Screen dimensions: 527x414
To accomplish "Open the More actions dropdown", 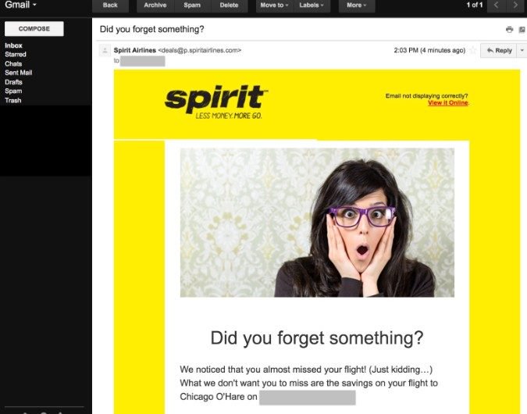I will coord(357,5).
